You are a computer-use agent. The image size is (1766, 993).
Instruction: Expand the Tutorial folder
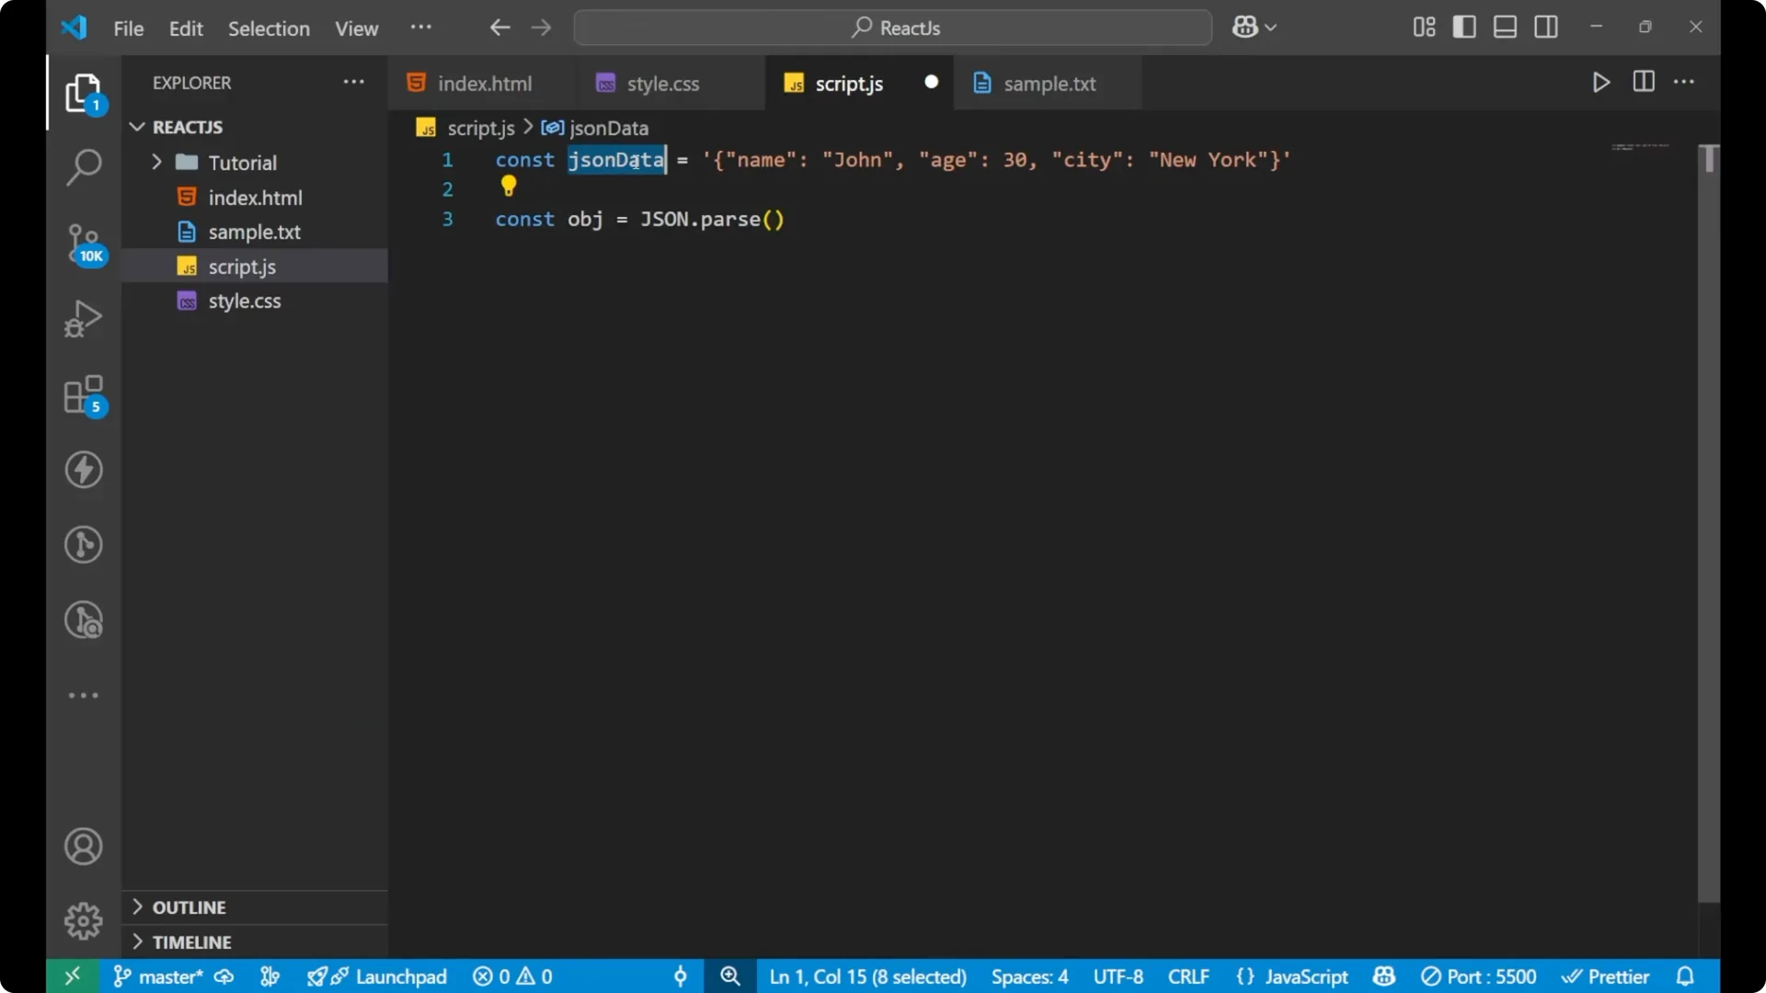pyautogui.click(x=156, y=162)
